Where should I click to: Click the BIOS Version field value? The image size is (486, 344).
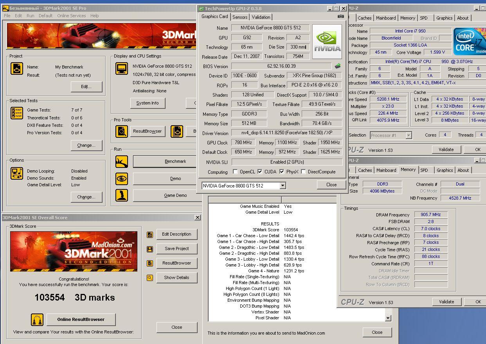282,66
